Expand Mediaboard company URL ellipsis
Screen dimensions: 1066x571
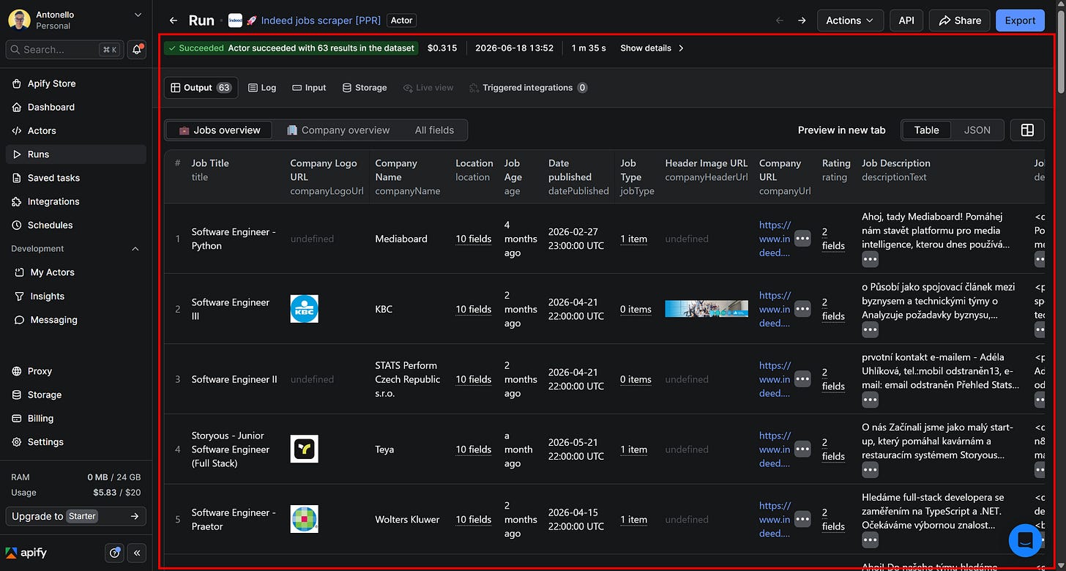pyautogui.click(x=802, y=239)
